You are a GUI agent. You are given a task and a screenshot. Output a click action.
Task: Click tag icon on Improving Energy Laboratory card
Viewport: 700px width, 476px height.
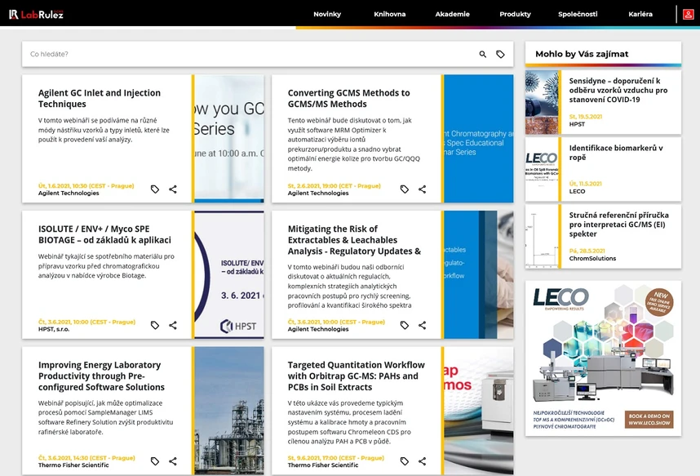tap(155, 460)
